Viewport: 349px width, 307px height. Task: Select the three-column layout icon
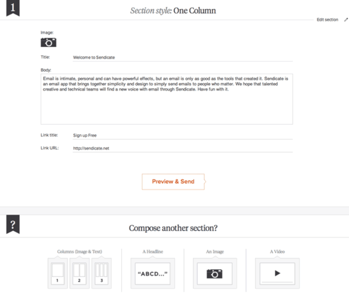click(101, 273)
